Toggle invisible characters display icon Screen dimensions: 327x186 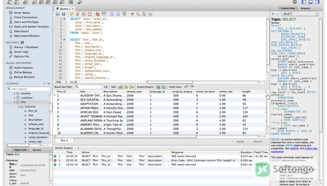coord(144,14)
